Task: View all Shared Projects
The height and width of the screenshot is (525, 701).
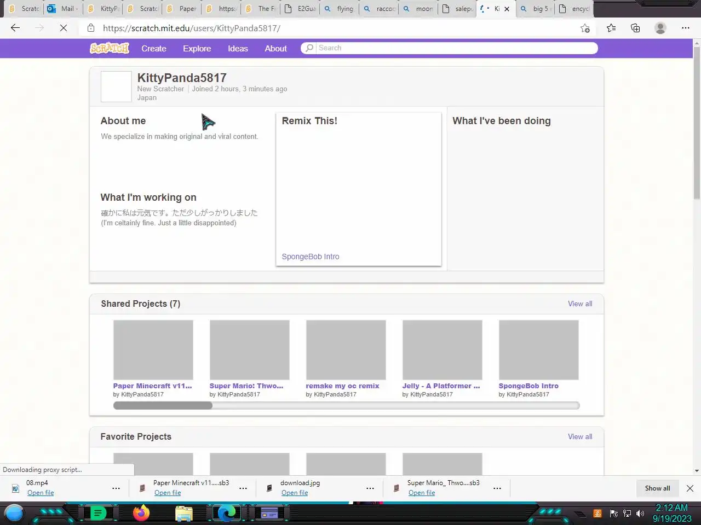Action: pyautogui.click(x=580, y=304)
